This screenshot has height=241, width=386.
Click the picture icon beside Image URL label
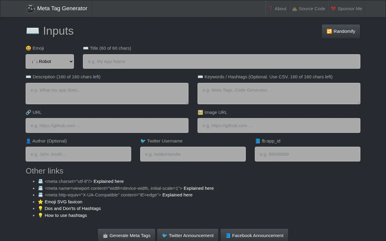pyautogui.click(x=200, y=112)
